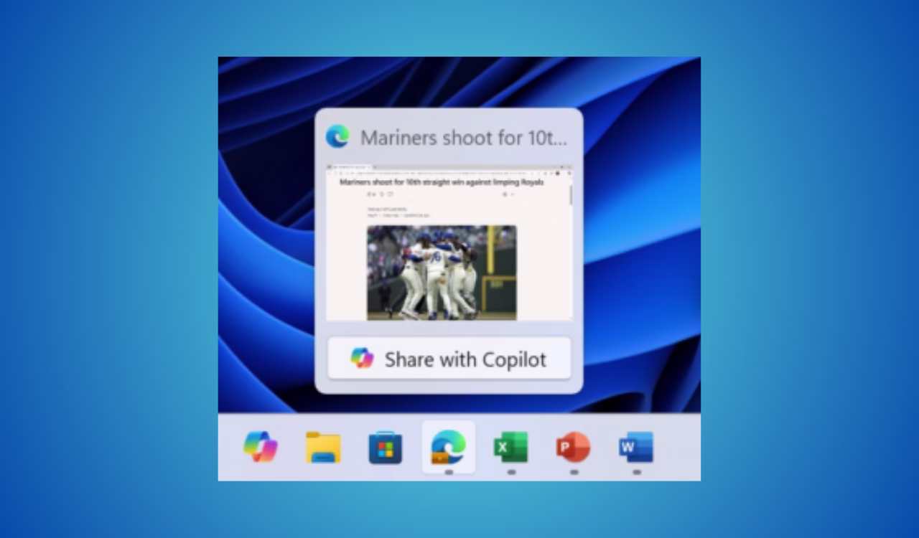
Task: Click the Copilot logo on the Share button
Action: [x=363, y=358]
